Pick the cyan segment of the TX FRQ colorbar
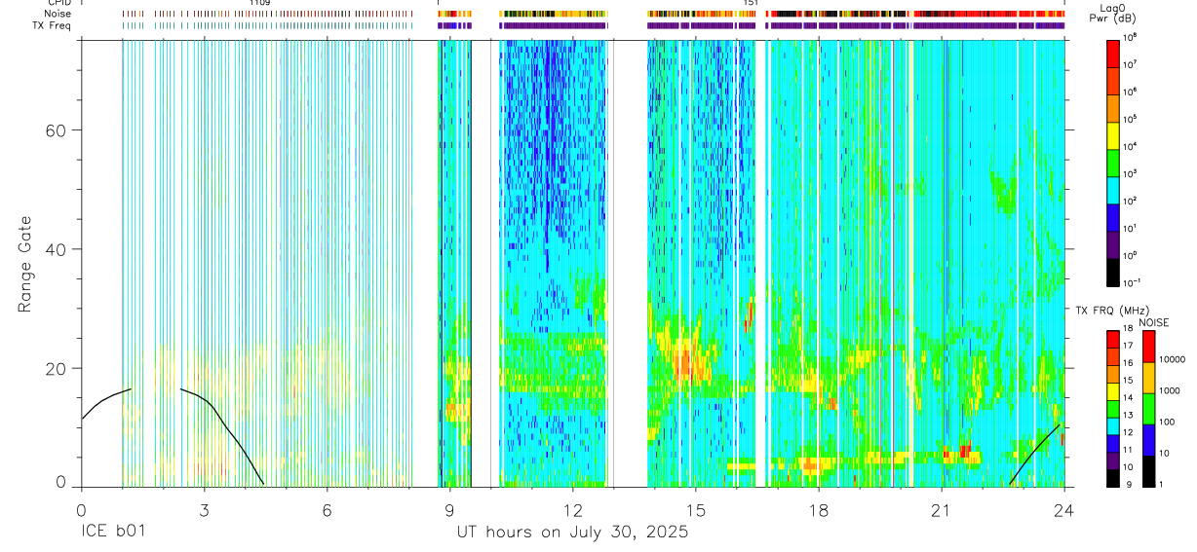Screen dimensions: 1197x552 point(1113,425)
